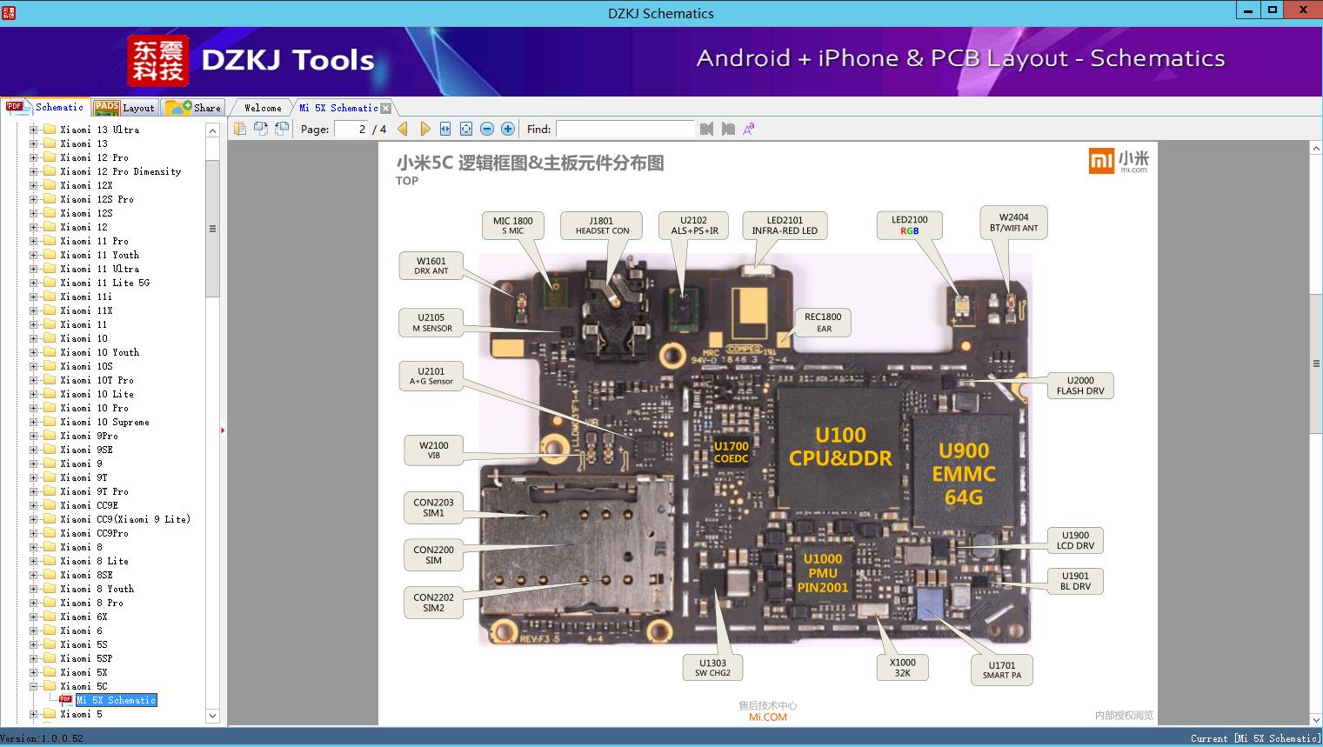Click the red collapse-sidebar splitter arrow

tap(223, 430)
